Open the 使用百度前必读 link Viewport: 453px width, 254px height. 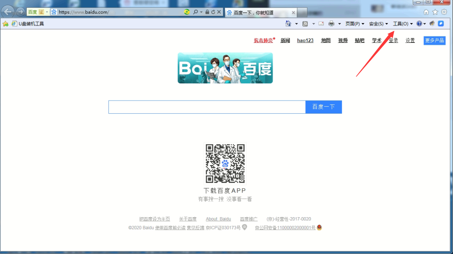tap(170, 228)
